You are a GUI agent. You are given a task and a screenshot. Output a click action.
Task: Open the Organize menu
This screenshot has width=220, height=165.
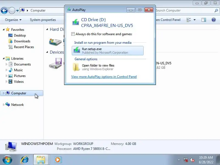pyautogui.click(x=13, y=20)
